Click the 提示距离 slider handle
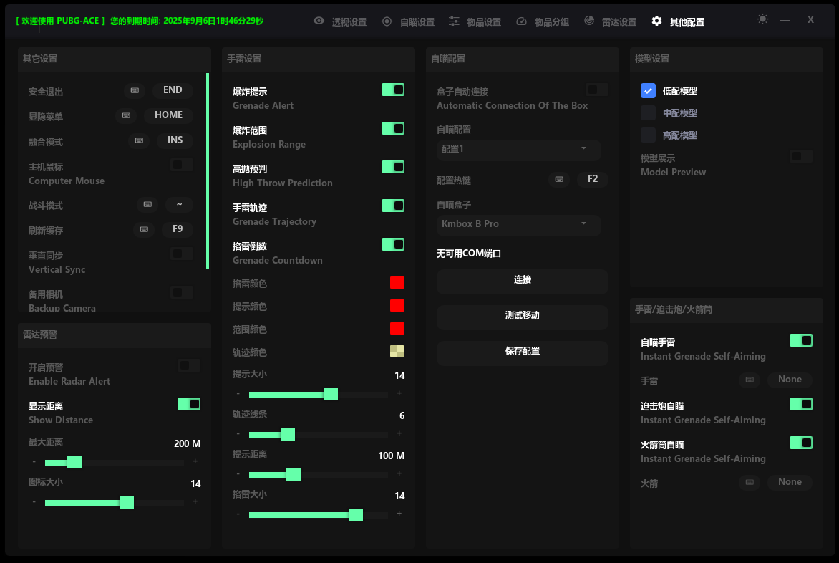Viewport: 839px width, 563px height. point(293,474)
